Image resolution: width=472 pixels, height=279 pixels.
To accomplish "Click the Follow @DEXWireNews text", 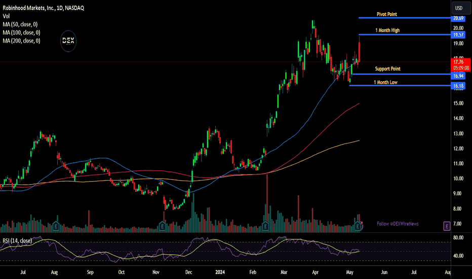I will 398,224.
